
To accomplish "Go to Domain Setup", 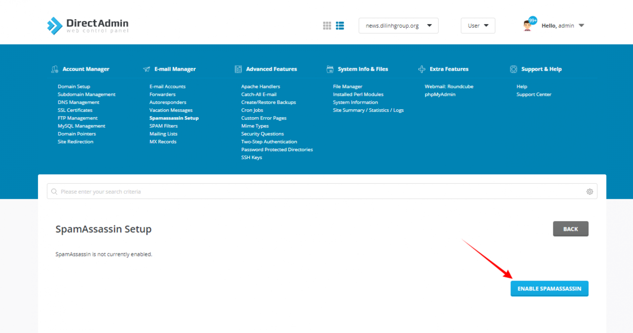I will pyautogui.click(x=74, y=86).
